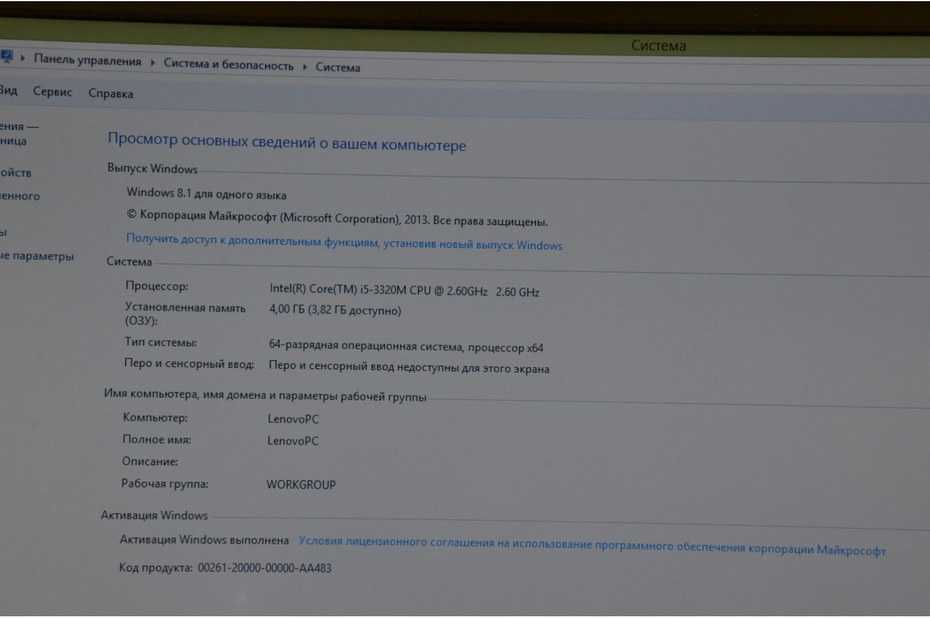
Task: Select 'Установленная память (ОЗУ)' label
Action: [x=185, y=314]
